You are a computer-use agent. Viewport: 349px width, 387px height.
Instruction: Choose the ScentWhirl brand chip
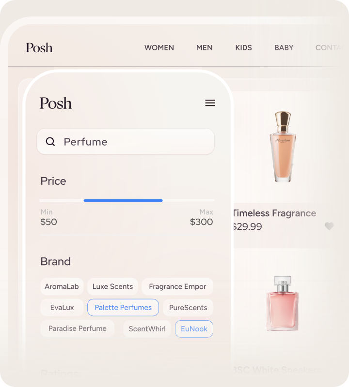tap(147, 329)
